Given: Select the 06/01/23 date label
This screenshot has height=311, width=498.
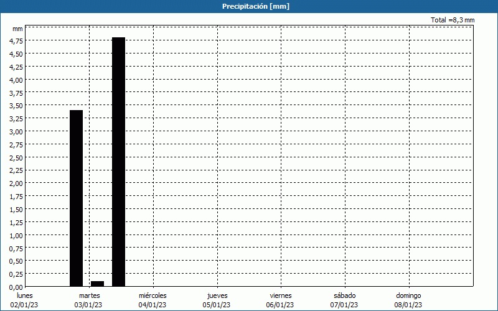Looking at the screenshot, I should point(280,305).
